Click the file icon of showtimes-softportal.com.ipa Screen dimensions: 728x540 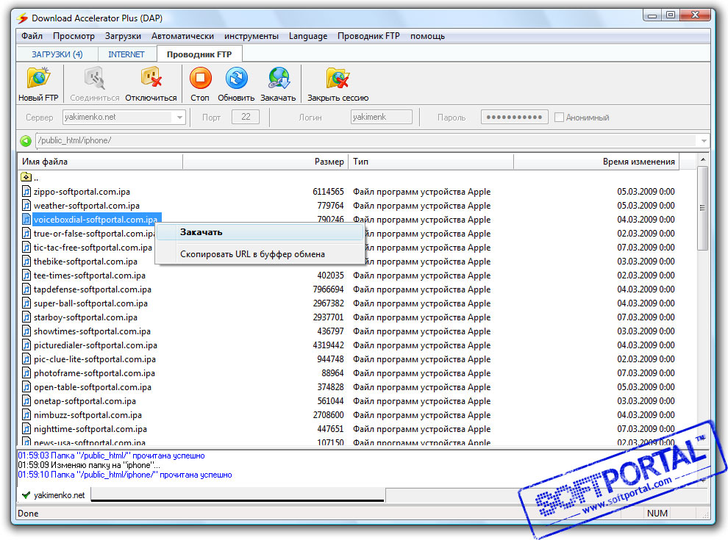27,331
